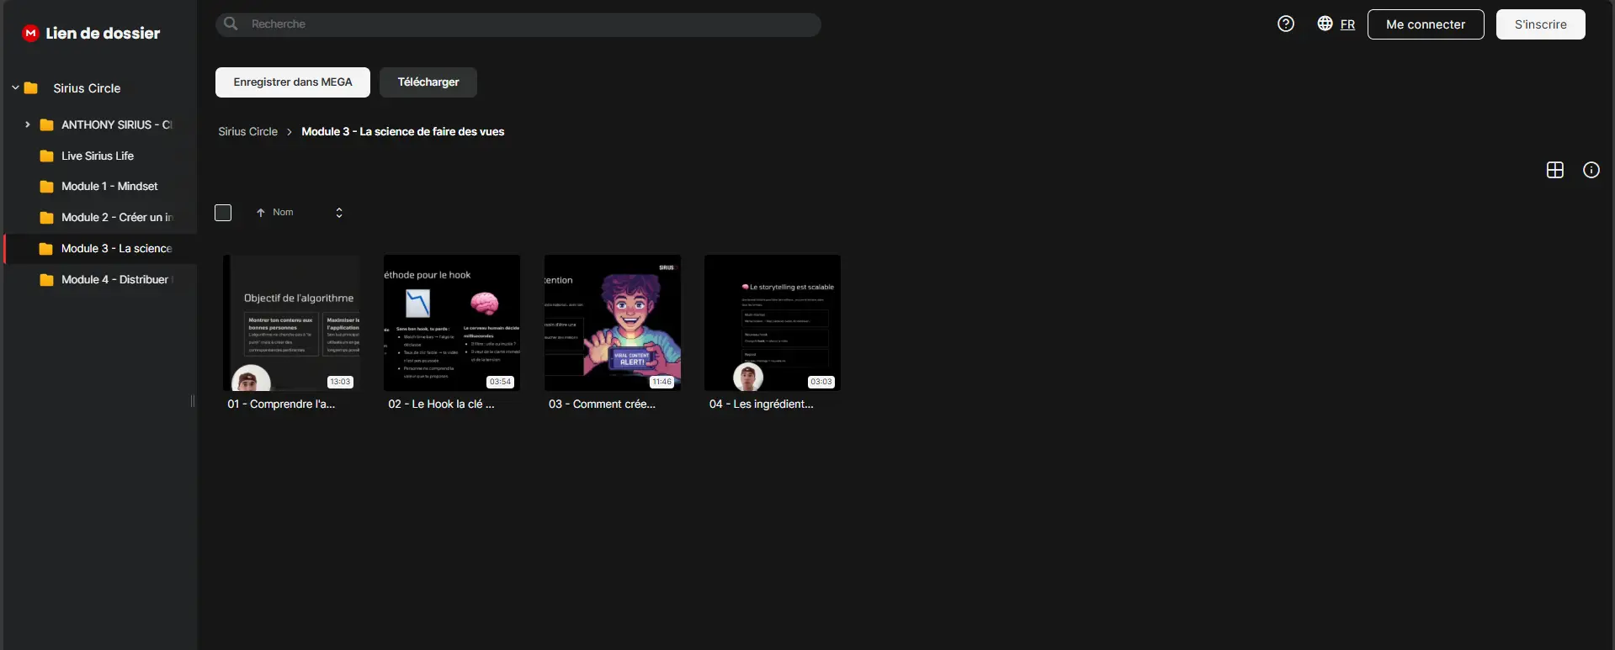1615x650 pixels.
Task: Open the help question mark icon
Action: [x=1286, y=24]
